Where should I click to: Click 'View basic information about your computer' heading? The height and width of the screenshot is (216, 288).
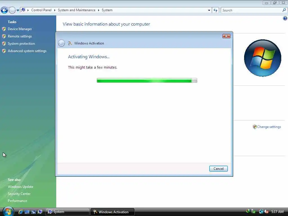click(x=106, y=24)
